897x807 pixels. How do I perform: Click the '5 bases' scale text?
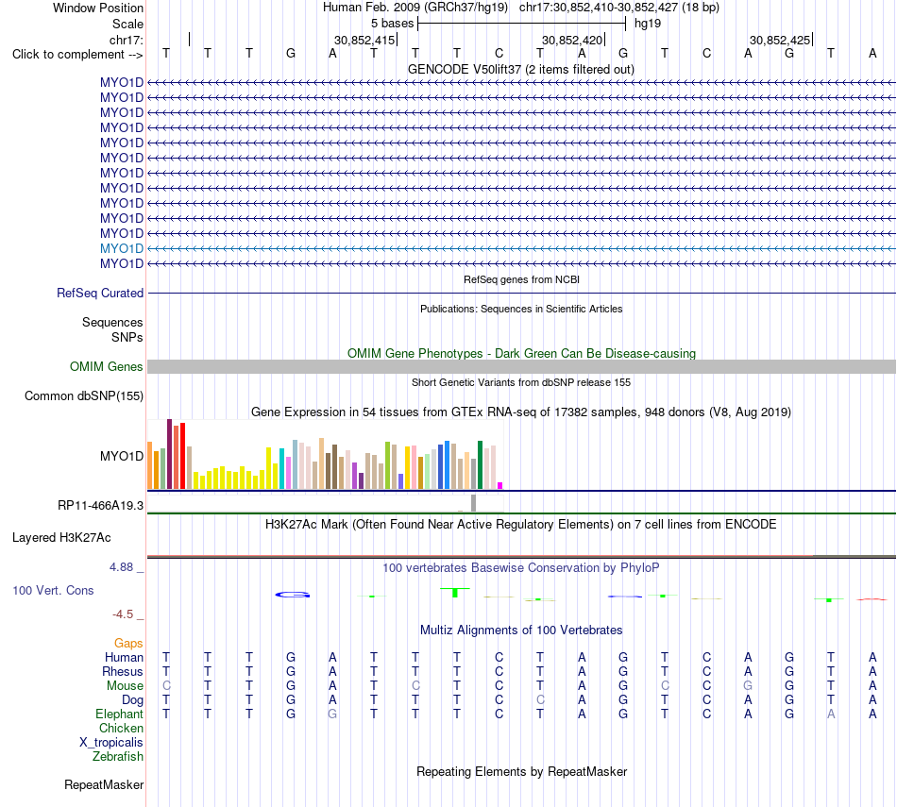[392, 24]
